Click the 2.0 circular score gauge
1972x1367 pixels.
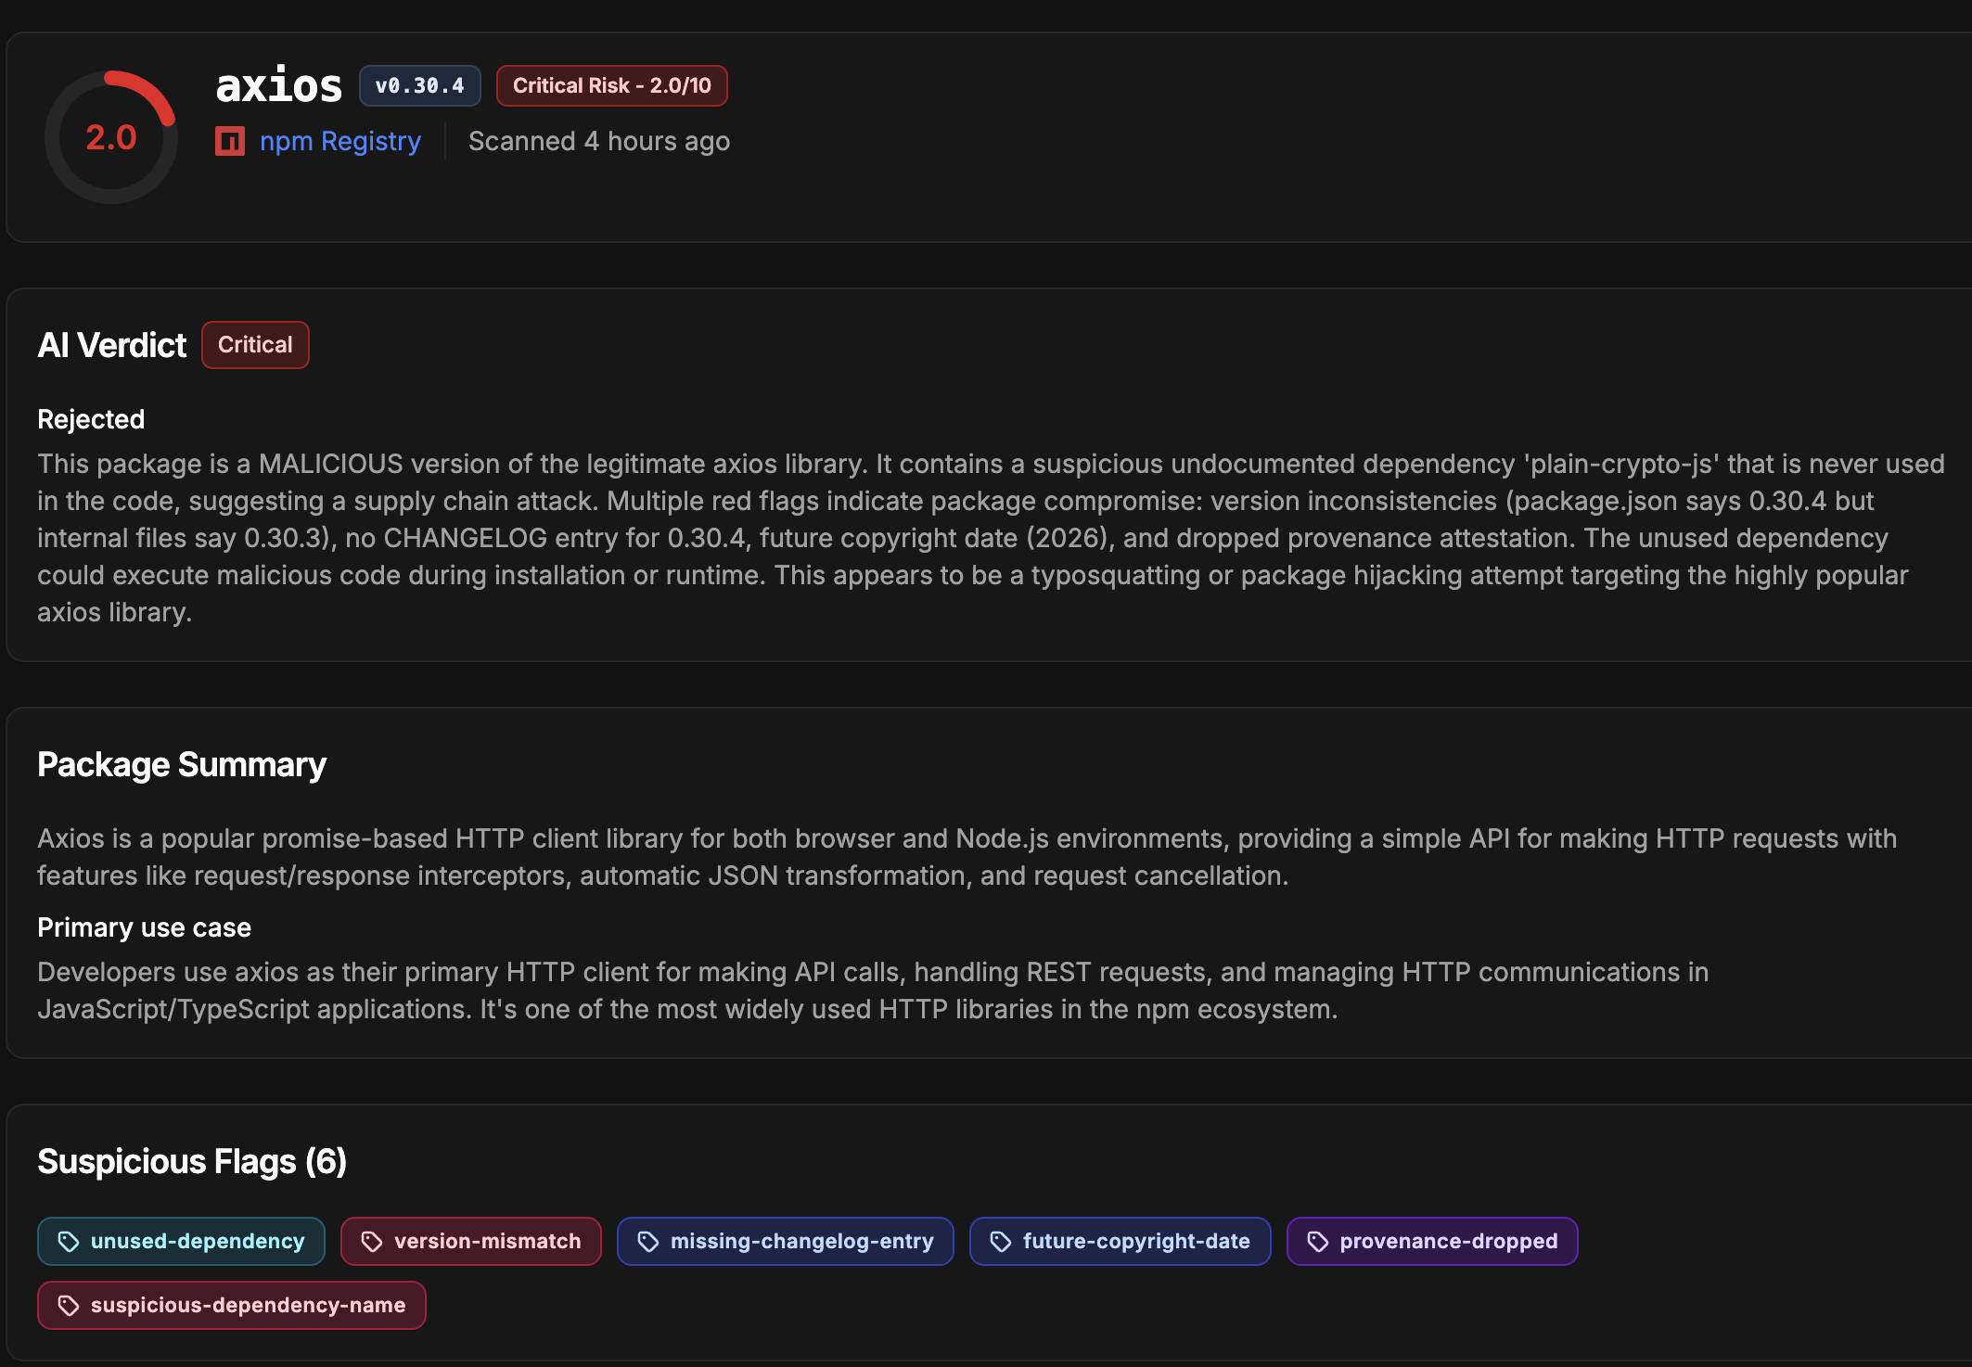(x=111, y=137)
